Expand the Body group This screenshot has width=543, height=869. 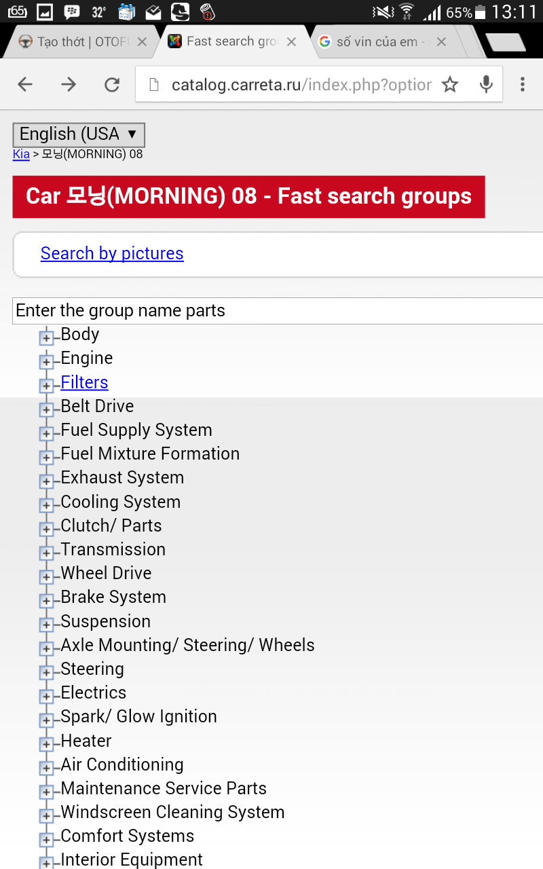tap(46, 337)
